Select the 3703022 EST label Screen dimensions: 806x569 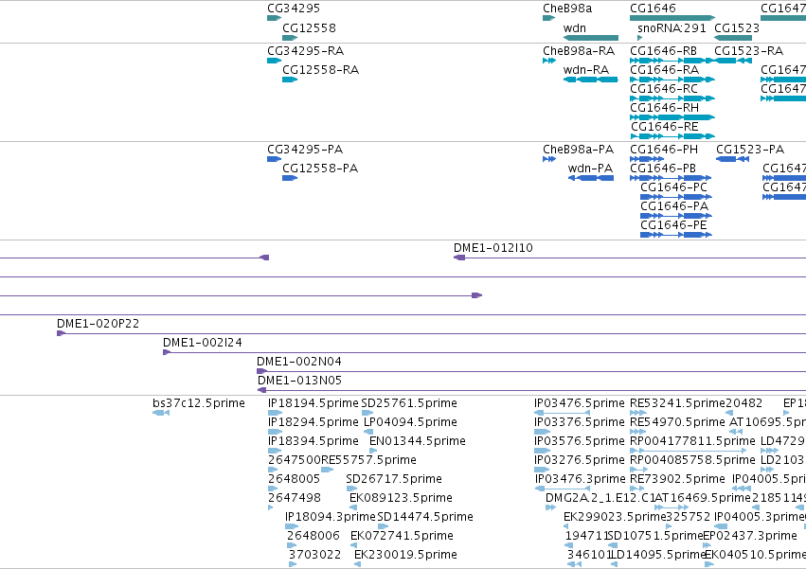(x=314, y=555)
